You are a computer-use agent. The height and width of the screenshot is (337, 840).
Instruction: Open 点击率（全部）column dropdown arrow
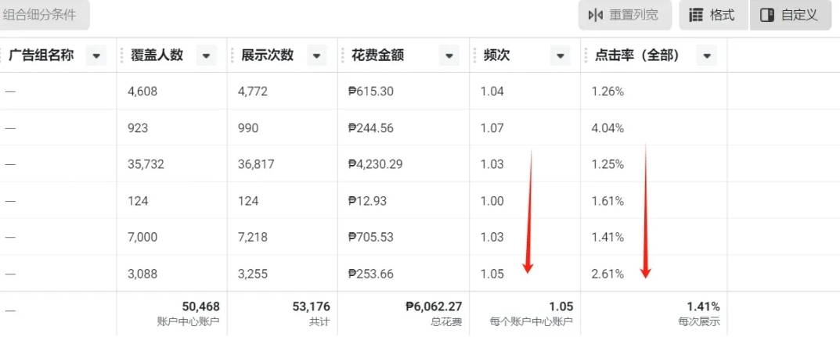707,55
